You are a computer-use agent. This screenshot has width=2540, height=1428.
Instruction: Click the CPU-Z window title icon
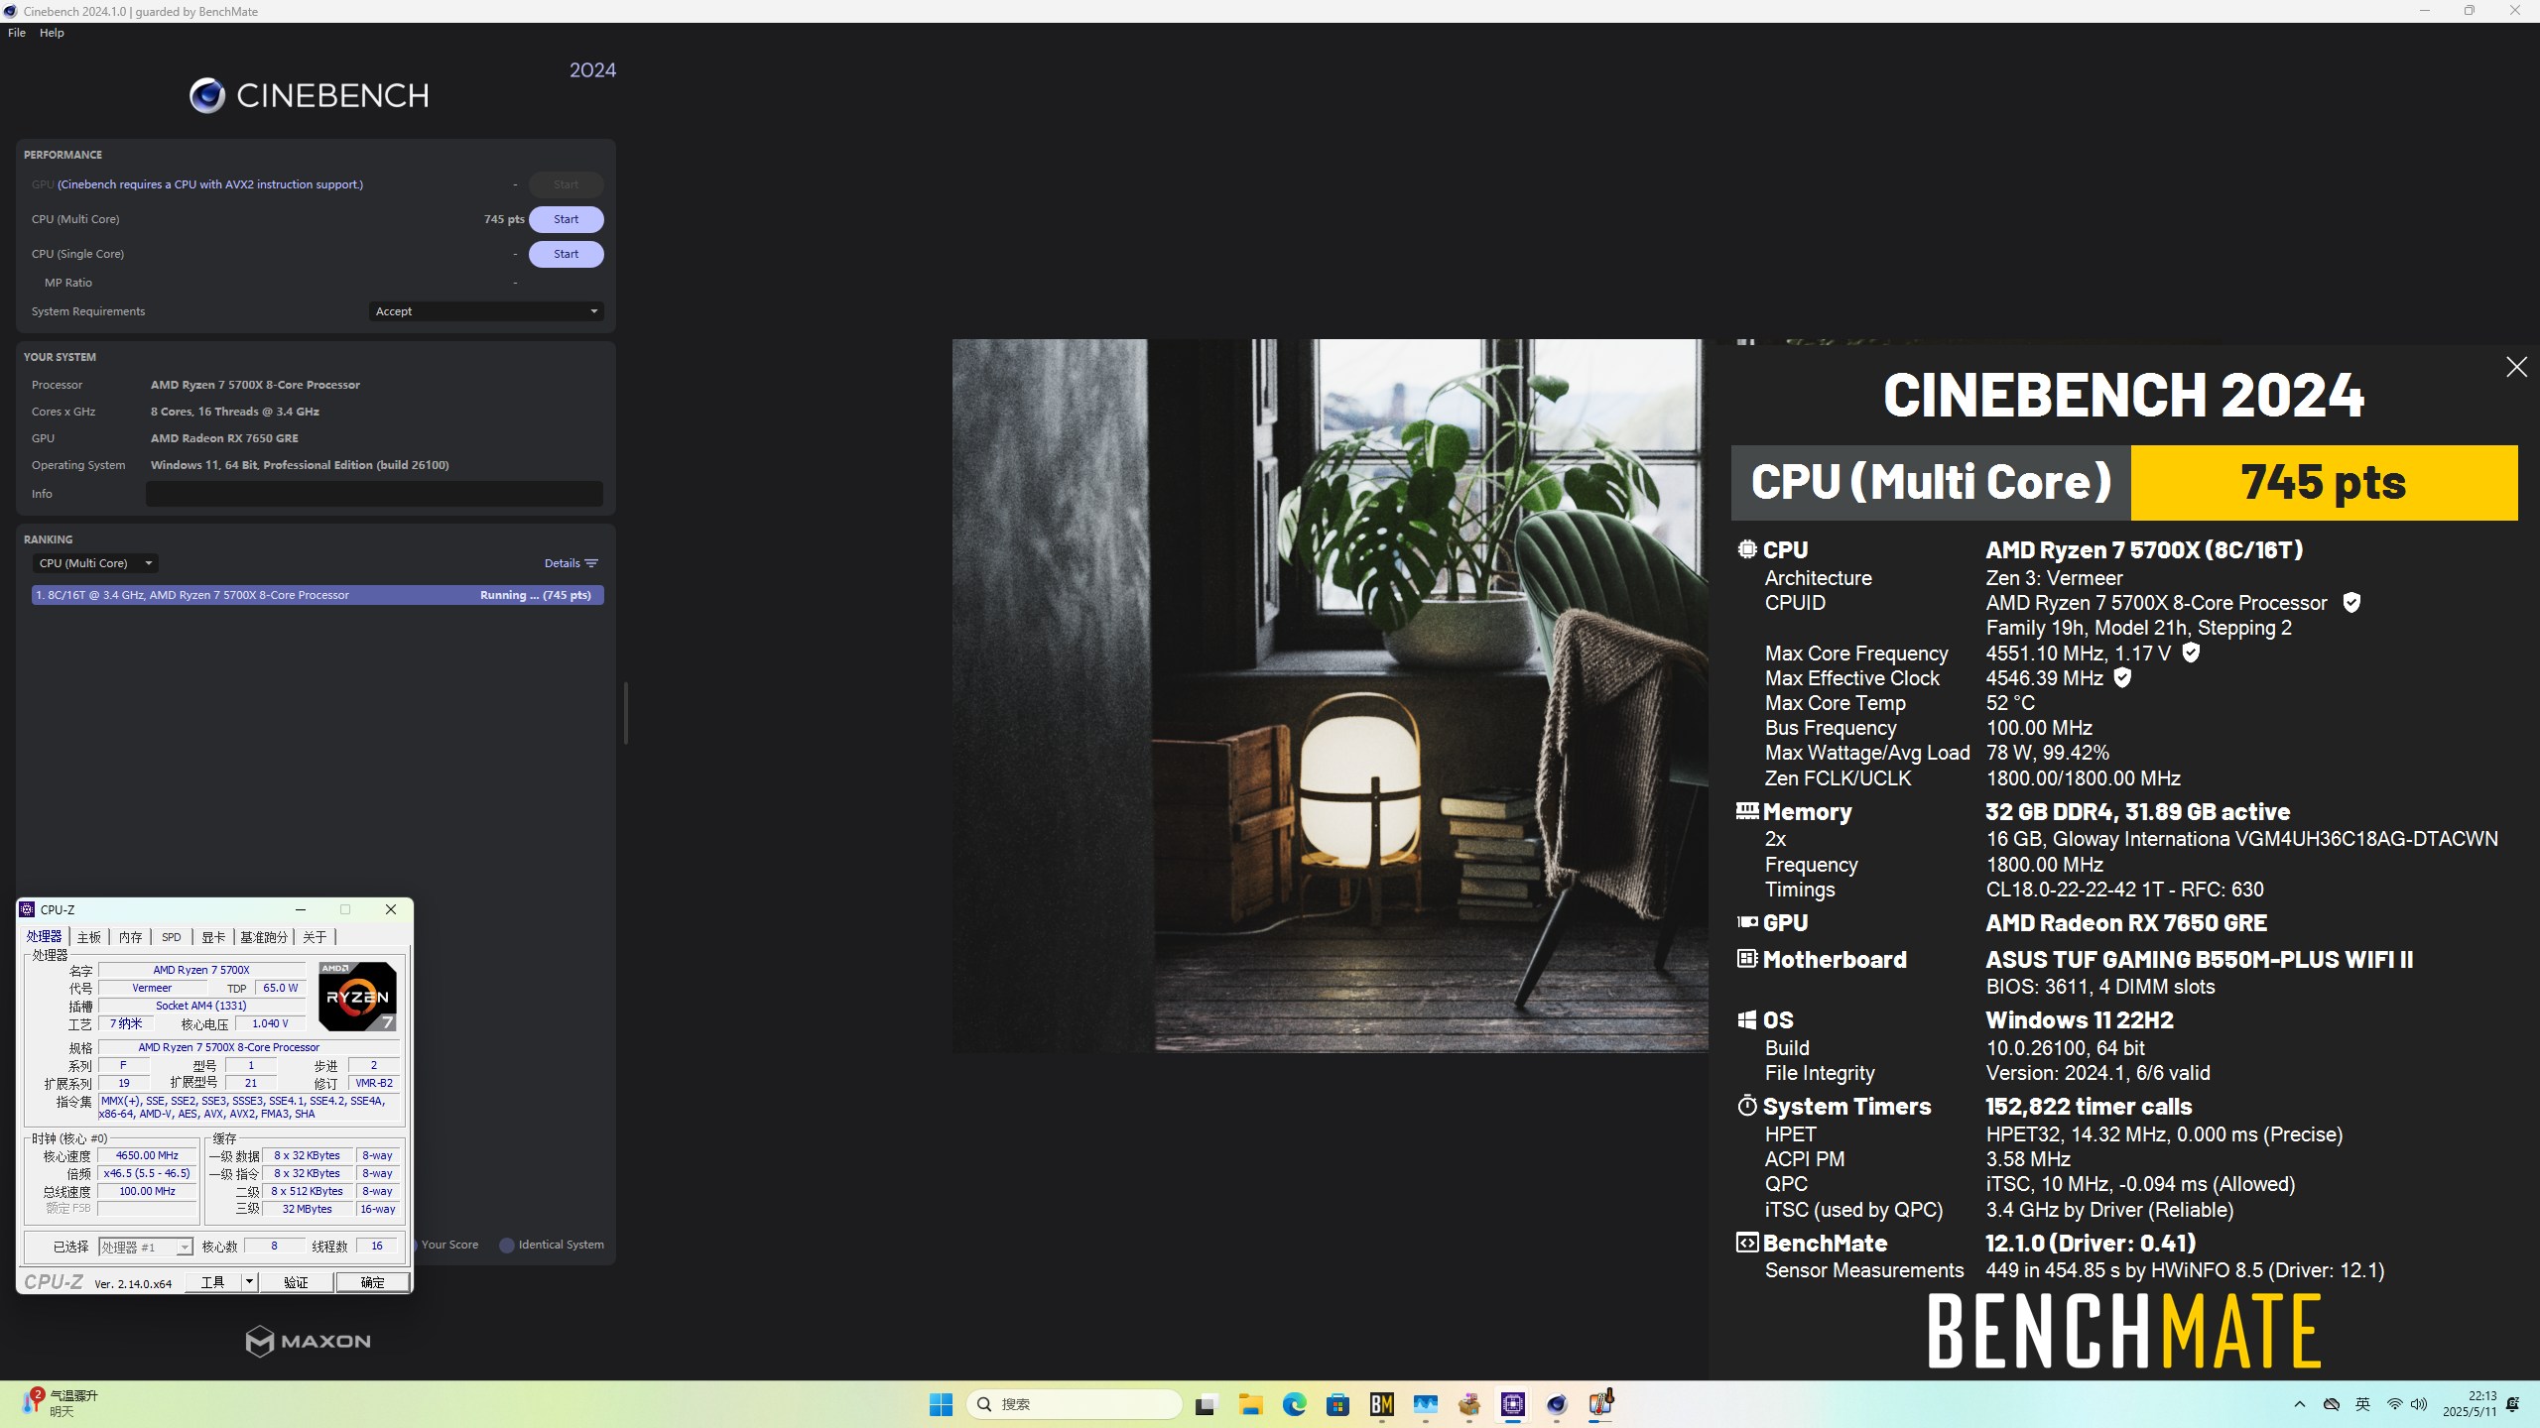[x=28, y=909]
